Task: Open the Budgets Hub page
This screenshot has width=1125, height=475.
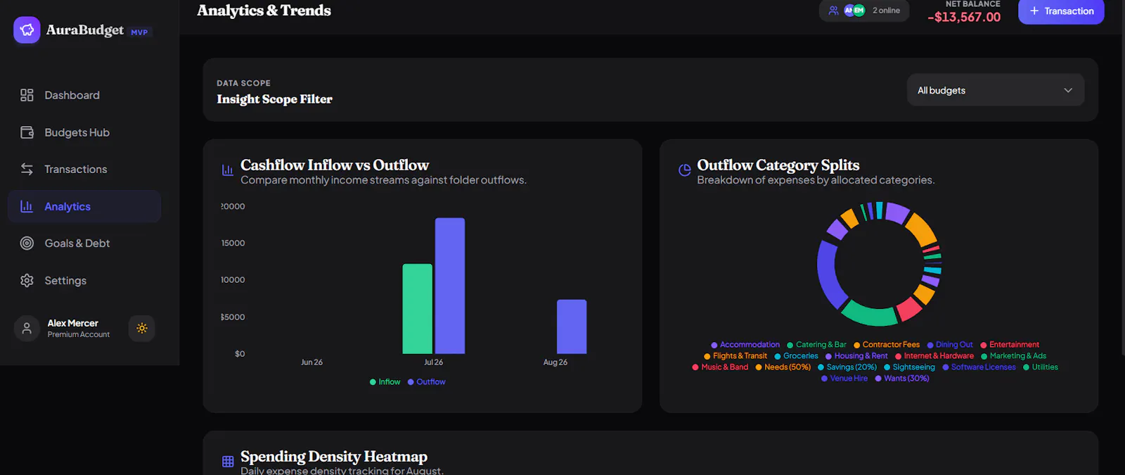Action: pyautogui.click(x=84, y=132)
